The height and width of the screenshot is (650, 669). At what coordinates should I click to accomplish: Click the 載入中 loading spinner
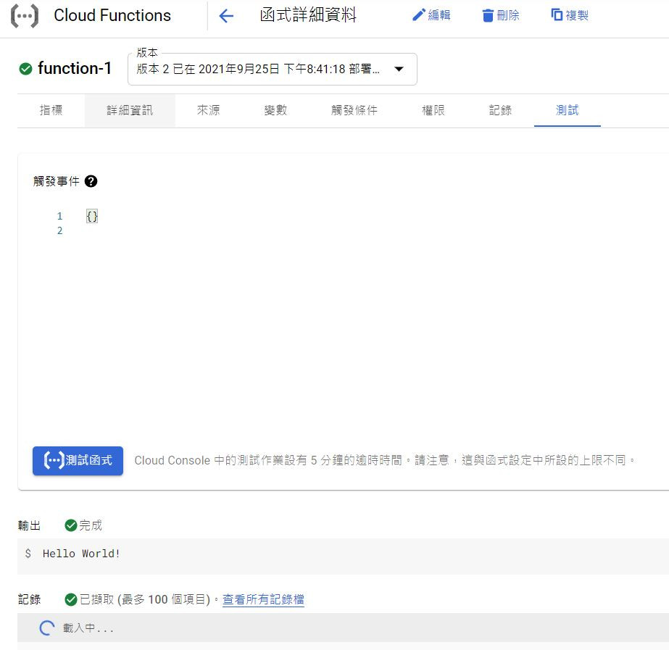47,628
